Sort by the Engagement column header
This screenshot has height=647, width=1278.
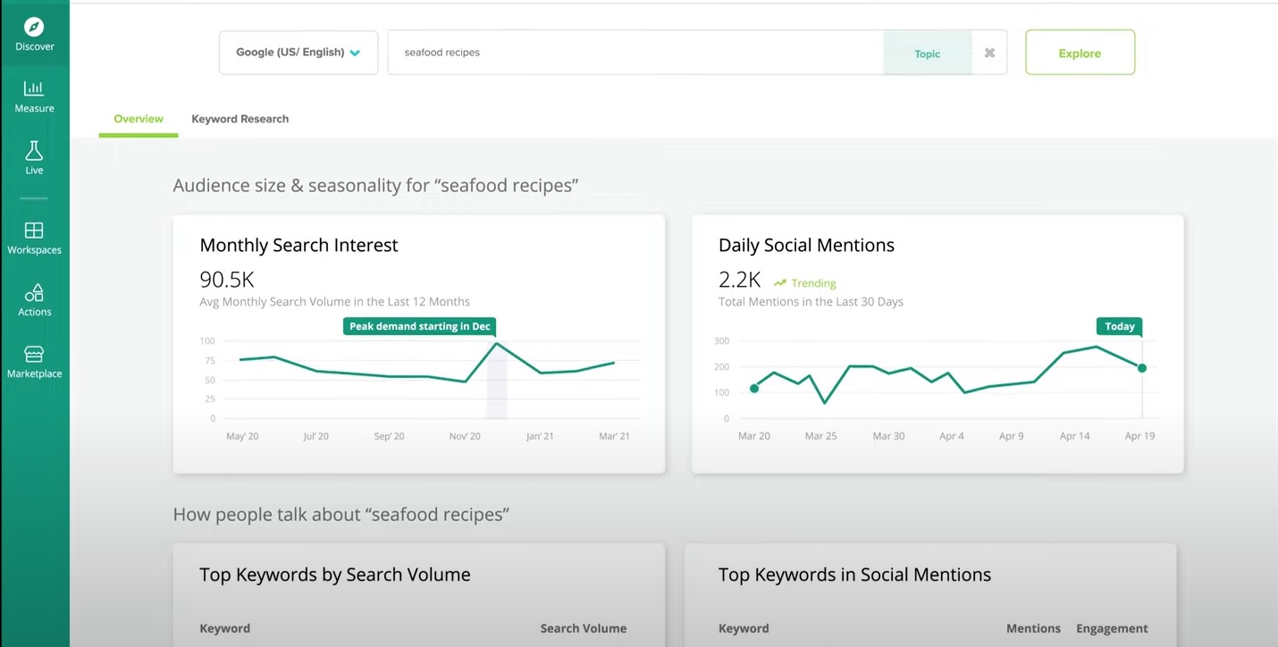tap(1112, 628)
